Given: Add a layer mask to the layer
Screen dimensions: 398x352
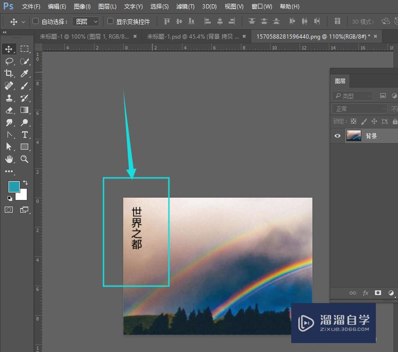Looking at the screenshot, I should (x=378, y=293).
